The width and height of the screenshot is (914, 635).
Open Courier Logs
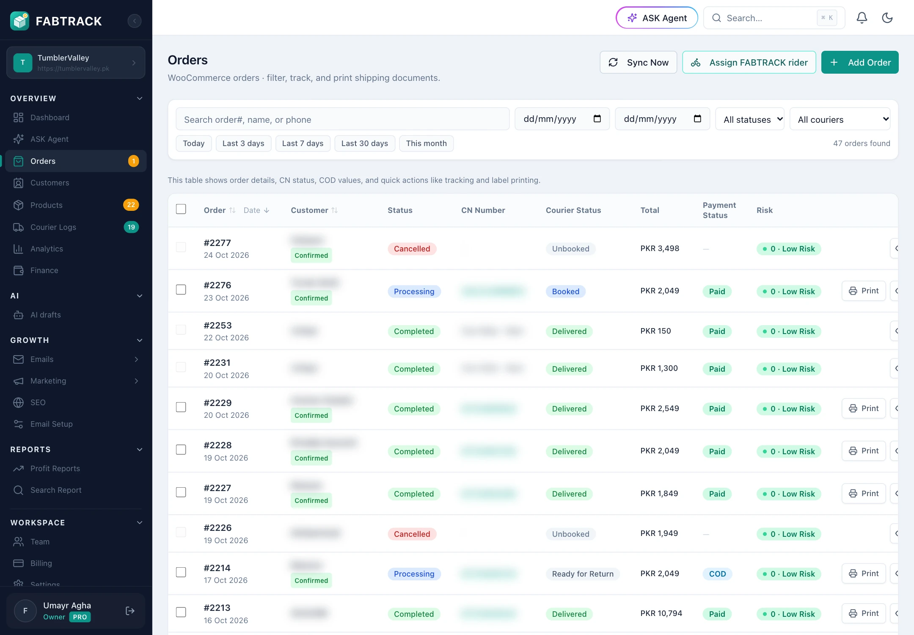pyautogui.click(x=76, y=227)
